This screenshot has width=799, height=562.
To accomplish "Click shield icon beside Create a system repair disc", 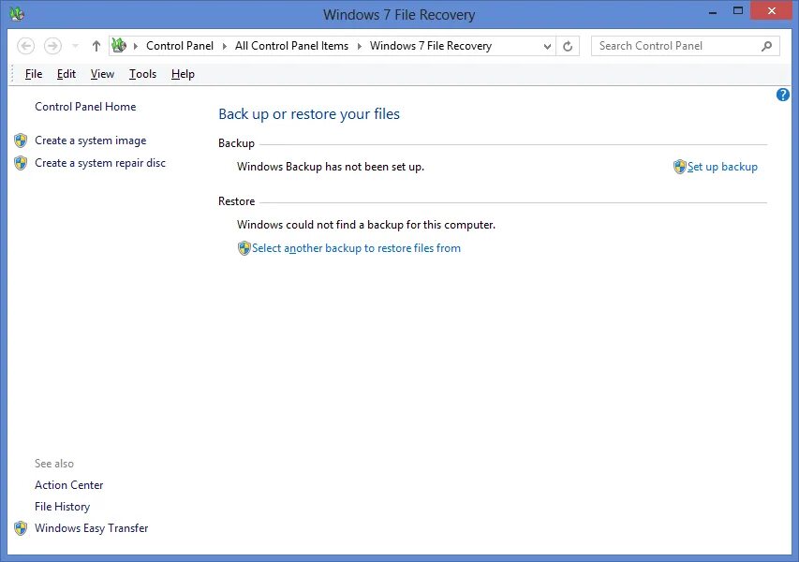I will tap(21, 163).
